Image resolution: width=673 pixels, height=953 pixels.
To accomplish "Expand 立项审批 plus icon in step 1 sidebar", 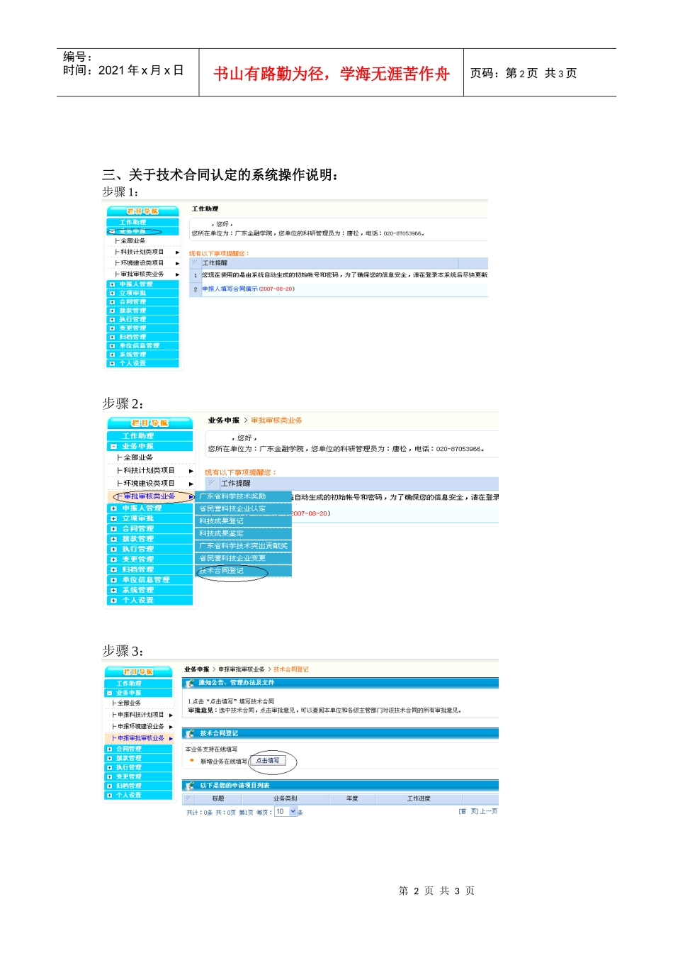I will [112, 293].
